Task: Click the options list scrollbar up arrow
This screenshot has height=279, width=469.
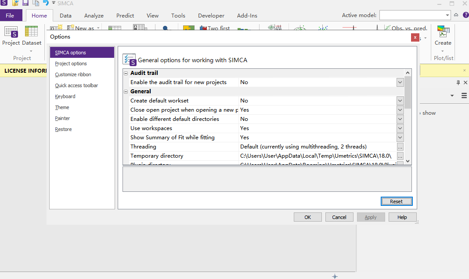Action: pyautogui.click(x=408, y=73)
